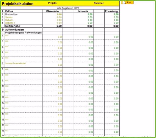Click the xxx label in expense row 15
The height and width of the screenshot is (138, 156).
[x=7, y=114]
